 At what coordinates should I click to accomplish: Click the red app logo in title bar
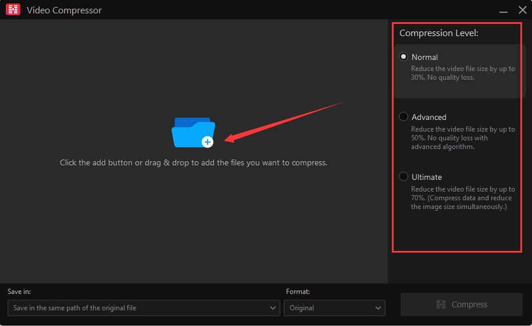(x=13, y=10)
